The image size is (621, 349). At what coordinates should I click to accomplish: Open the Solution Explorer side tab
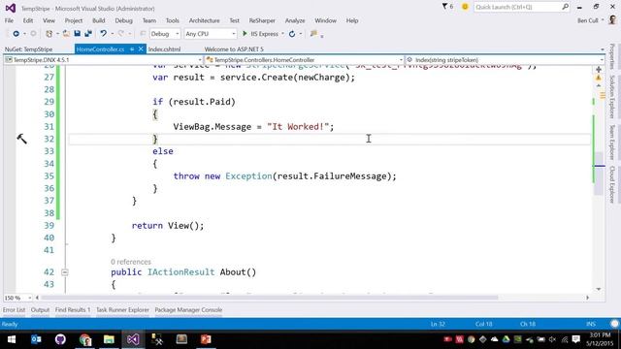pos(612,97)
